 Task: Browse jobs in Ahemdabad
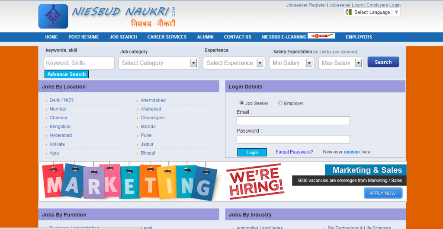pos(153,100)
